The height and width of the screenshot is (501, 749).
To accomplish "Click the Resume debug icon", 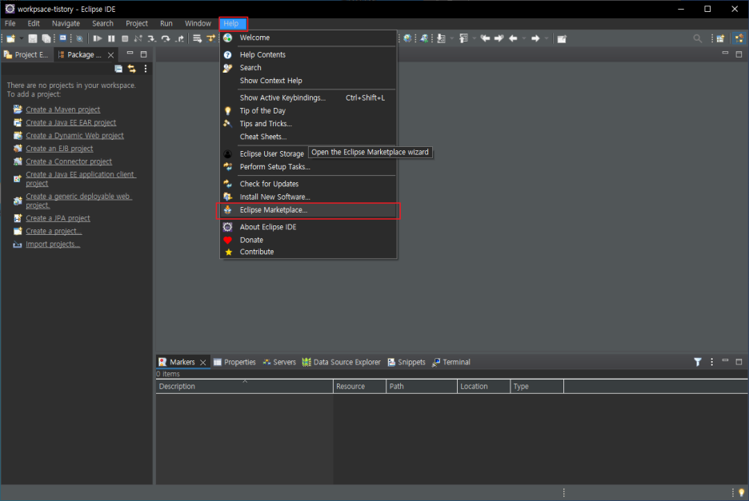I will tap(98, 38).
